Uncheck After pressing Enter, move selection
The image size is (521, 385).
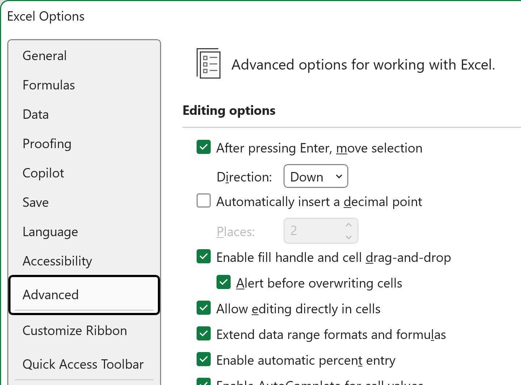click(203, 147)
